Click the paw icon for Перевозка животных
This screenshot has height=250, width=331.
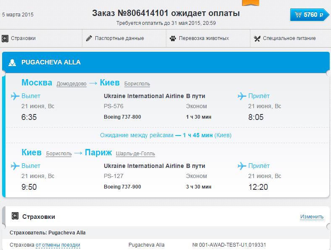click(x=173, y=38)
